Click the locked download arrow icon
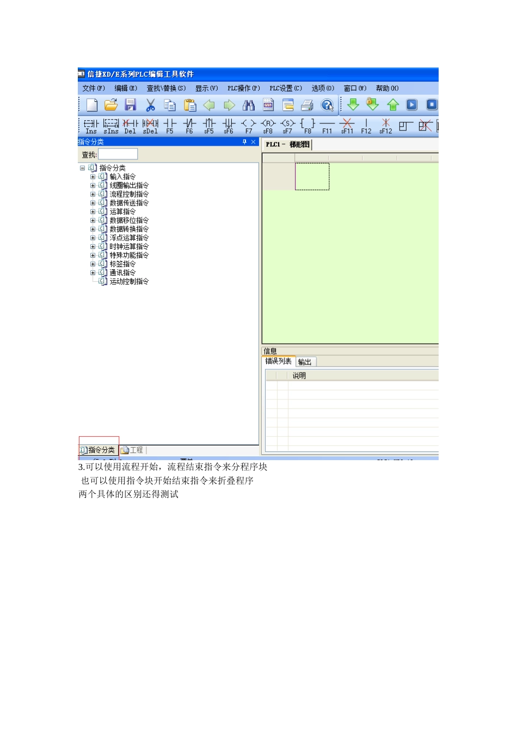 [372, 104]
